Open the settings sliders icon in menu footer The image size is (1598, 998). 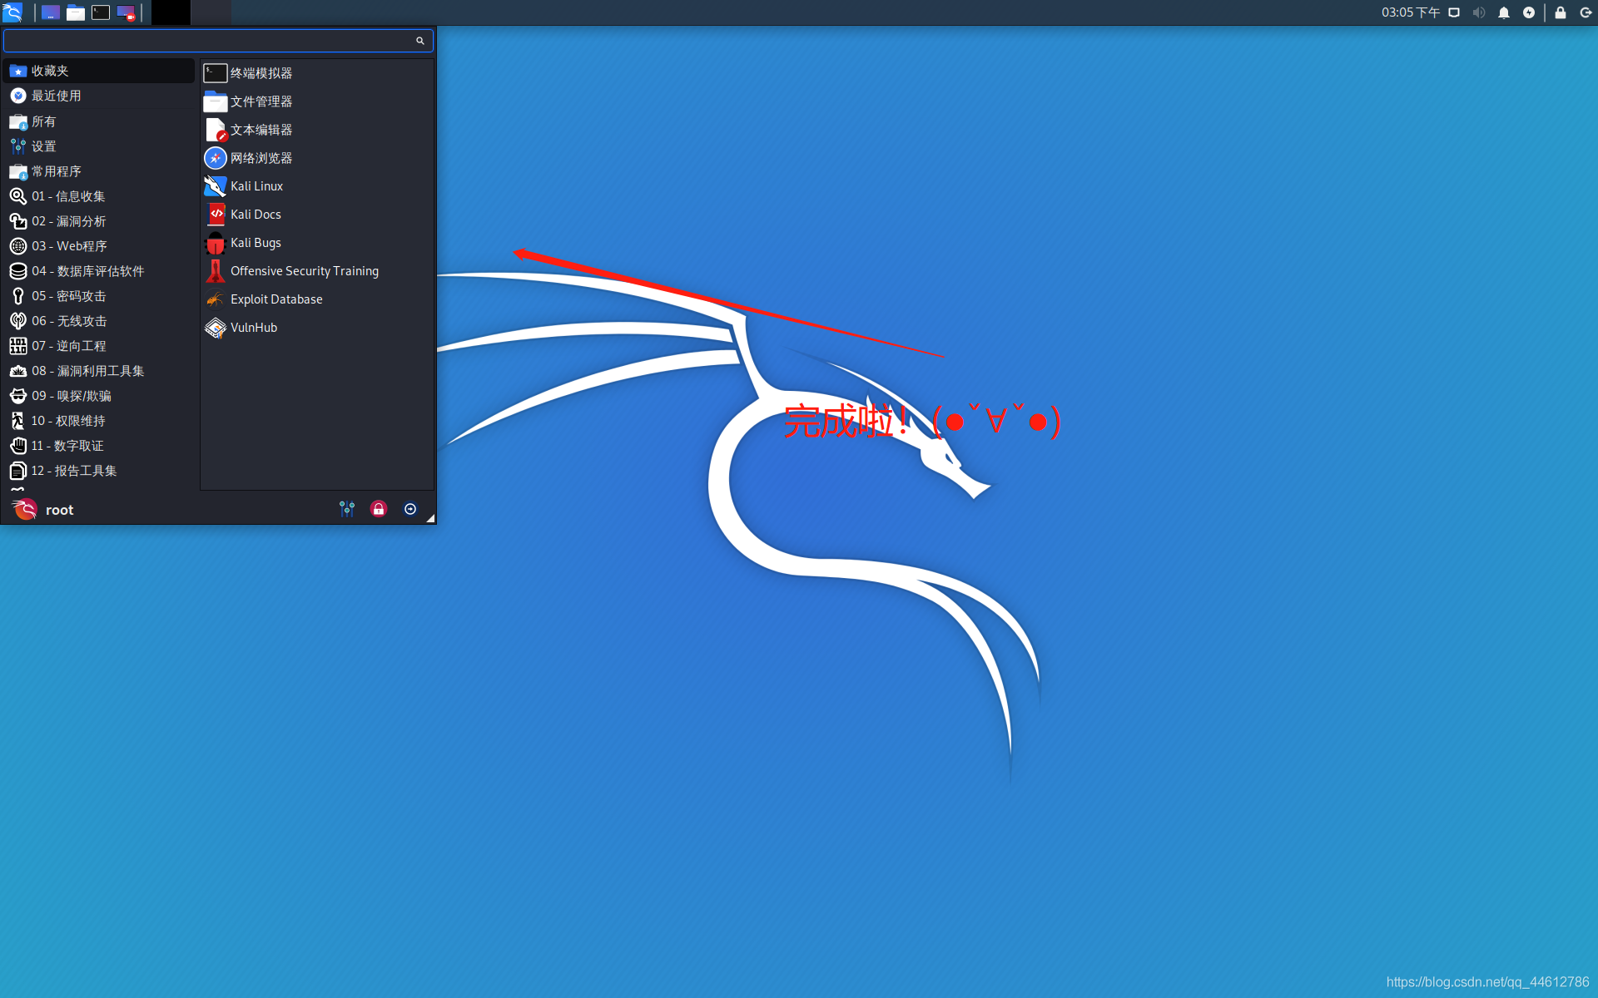[347, 509]
